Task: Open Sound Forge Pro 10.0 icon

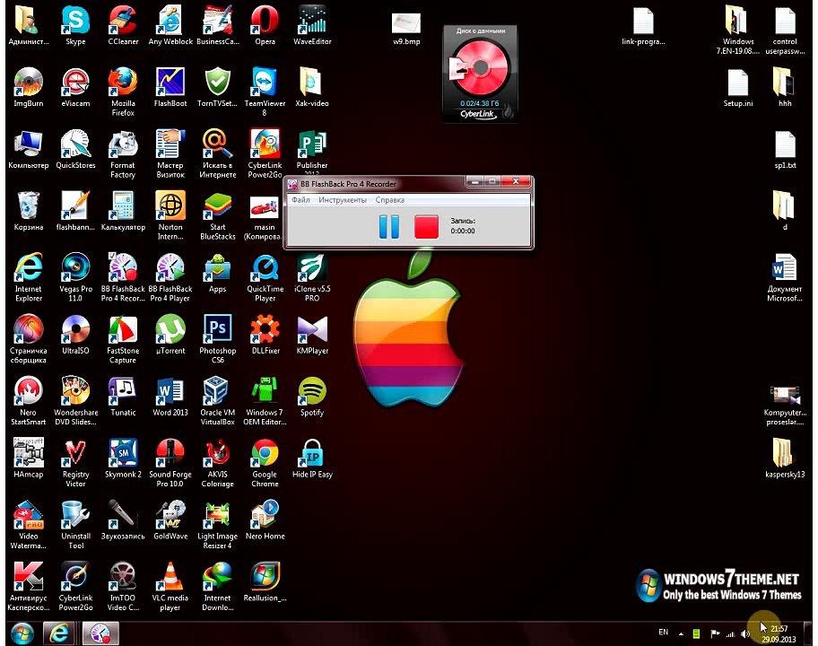Action: [x=170, y=463]
